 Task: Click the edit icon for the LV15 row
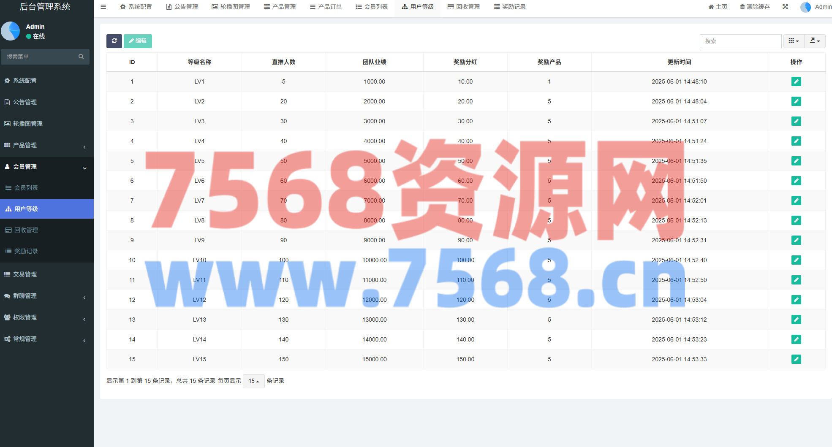(796, 359)
